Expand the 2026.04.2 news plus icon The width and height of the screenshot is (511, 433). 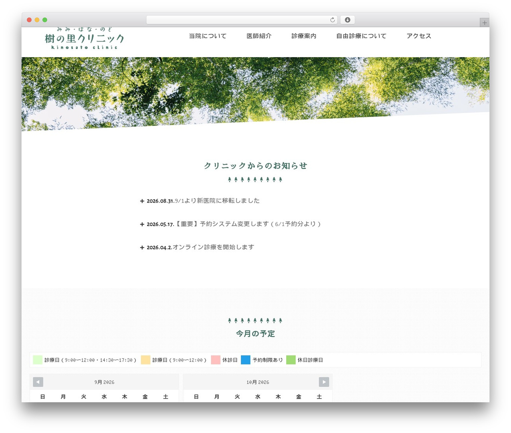point(142,247)
